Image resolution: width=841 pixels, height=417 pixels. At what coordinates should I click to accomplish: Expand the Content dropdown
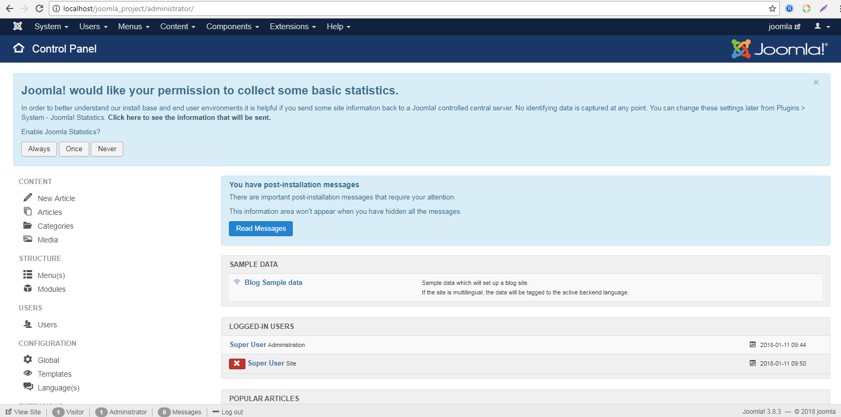[178, 27]
